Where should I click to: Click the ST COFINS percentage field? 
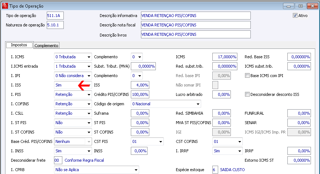tap(140, 132)
